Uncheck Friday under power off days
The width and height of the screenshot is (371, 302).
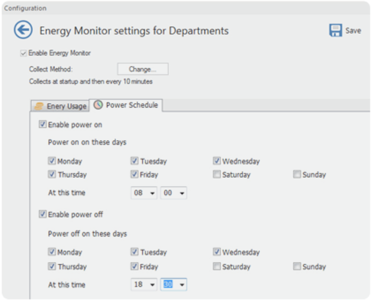(134, 267)
